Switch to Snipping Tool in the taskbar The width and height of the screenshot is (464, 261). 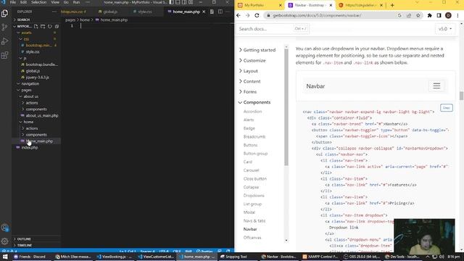(x=233, y=257)
